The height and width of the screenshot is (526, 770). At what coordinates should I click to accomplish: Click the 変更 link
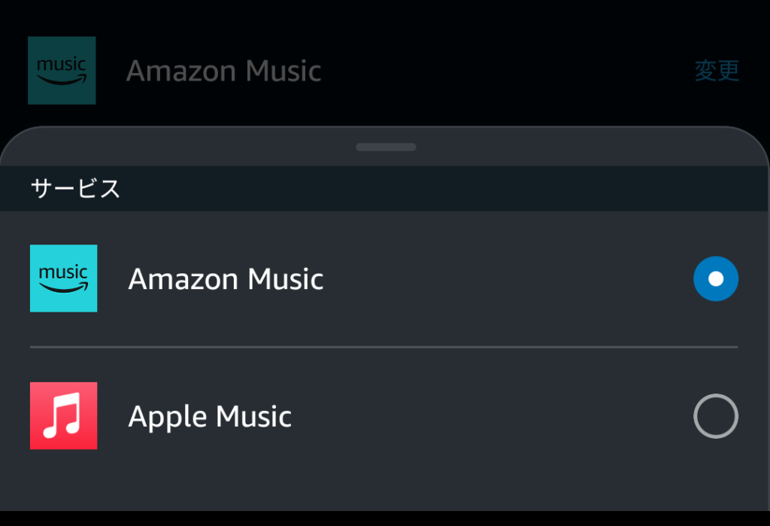tap(717, 71)
